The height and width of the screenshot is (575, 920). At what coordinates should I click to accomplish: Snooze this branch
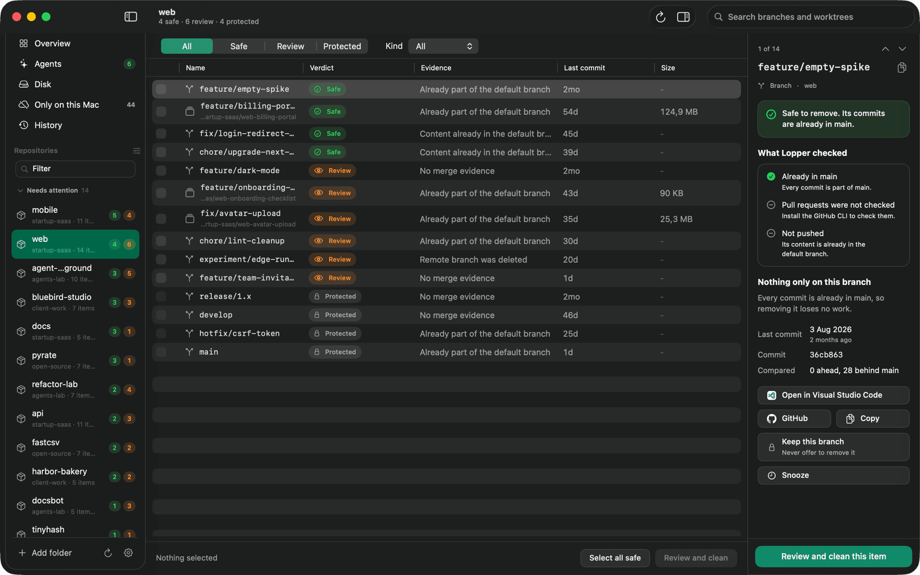(833, 475)
